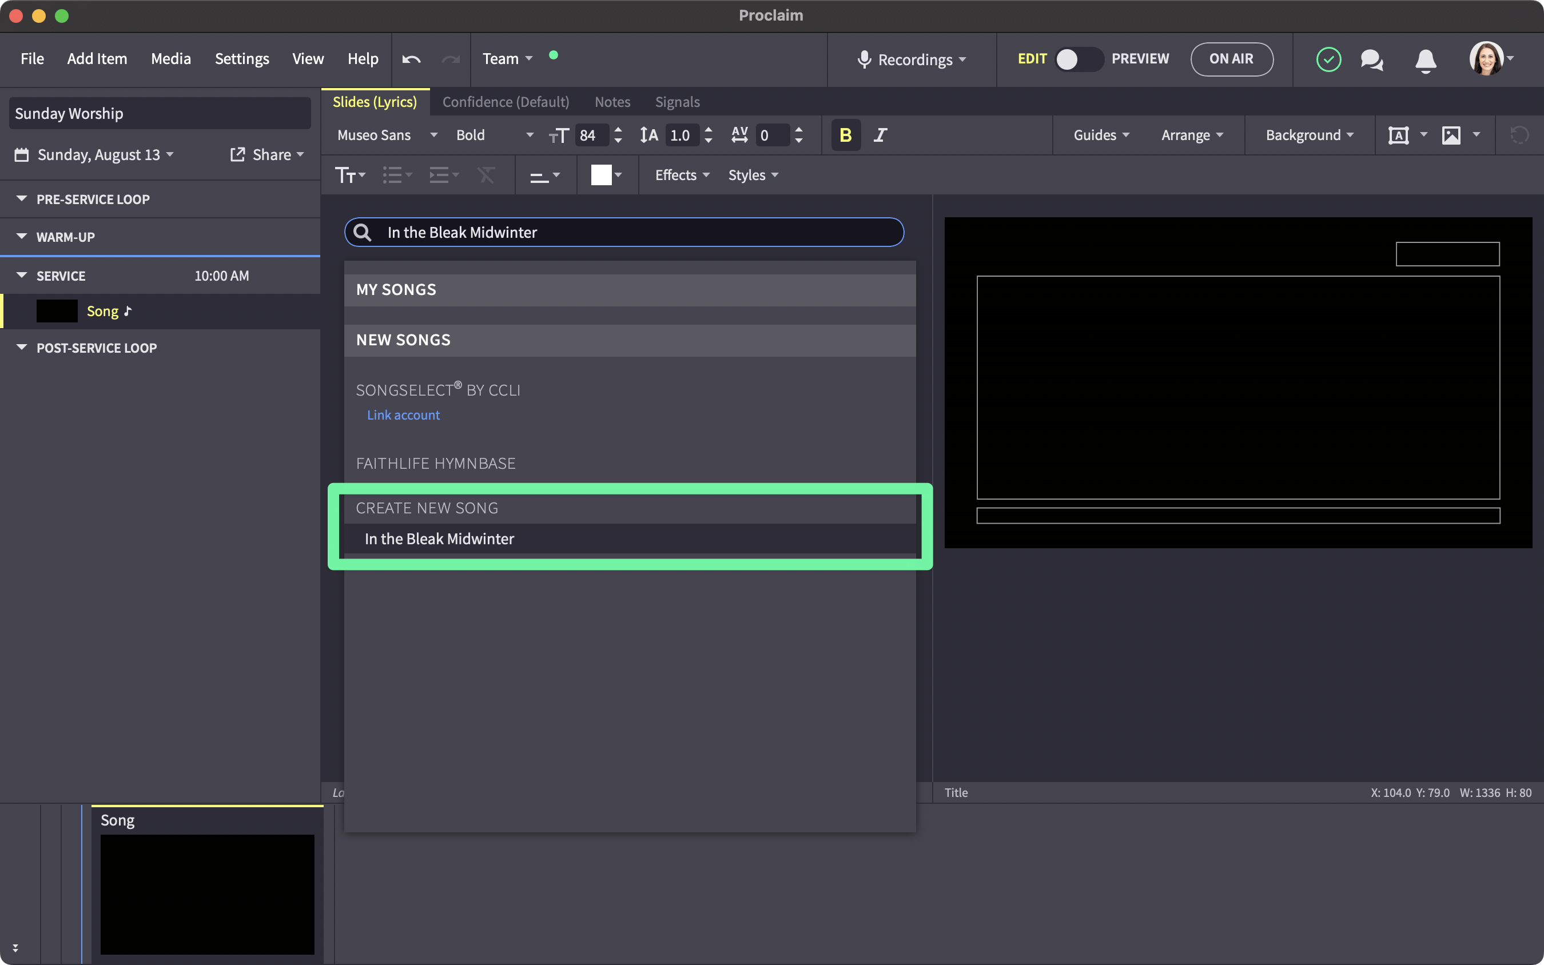Click the add text box icon

point(1398,135)
